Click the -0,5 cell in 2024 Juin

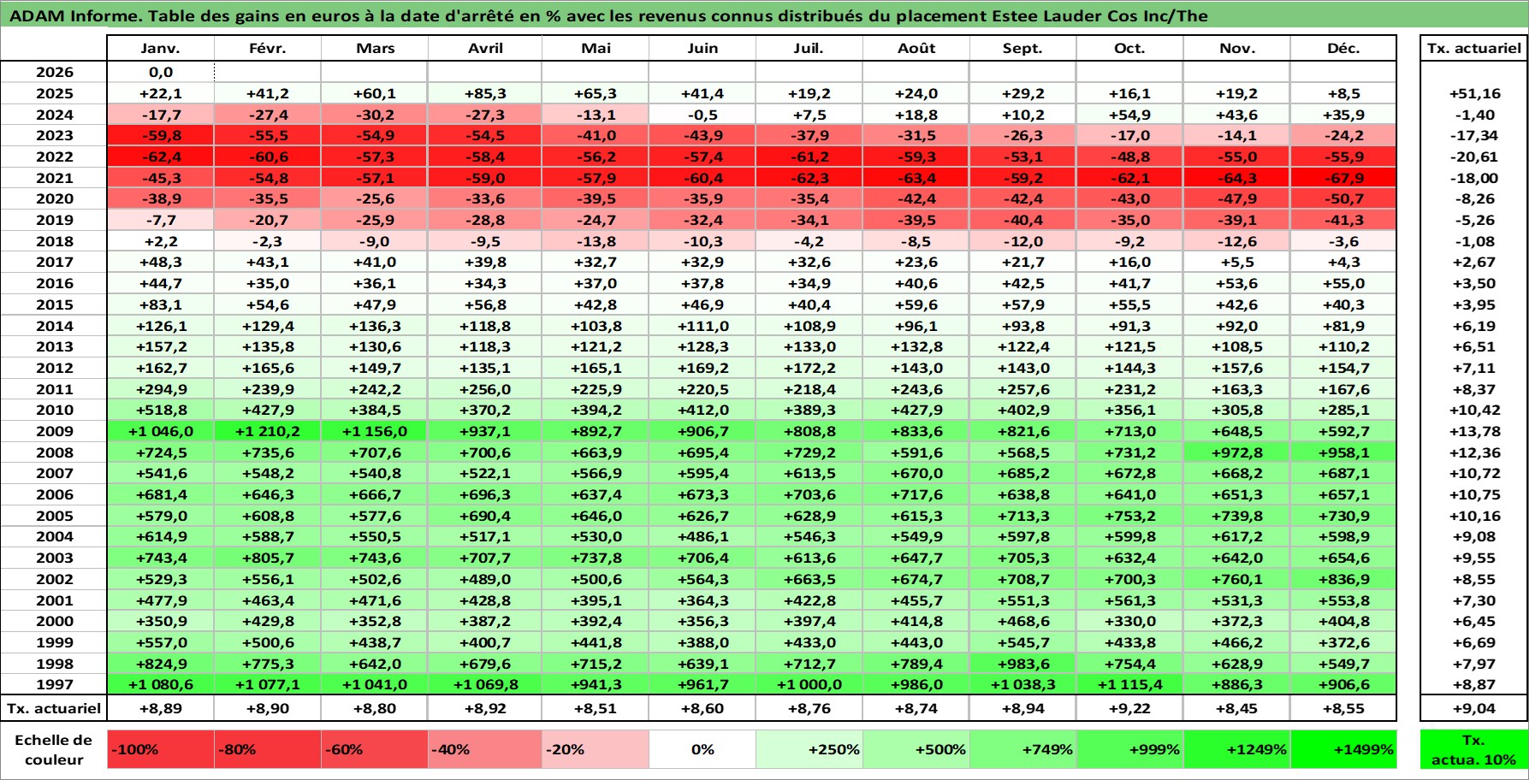coord(702,115)
